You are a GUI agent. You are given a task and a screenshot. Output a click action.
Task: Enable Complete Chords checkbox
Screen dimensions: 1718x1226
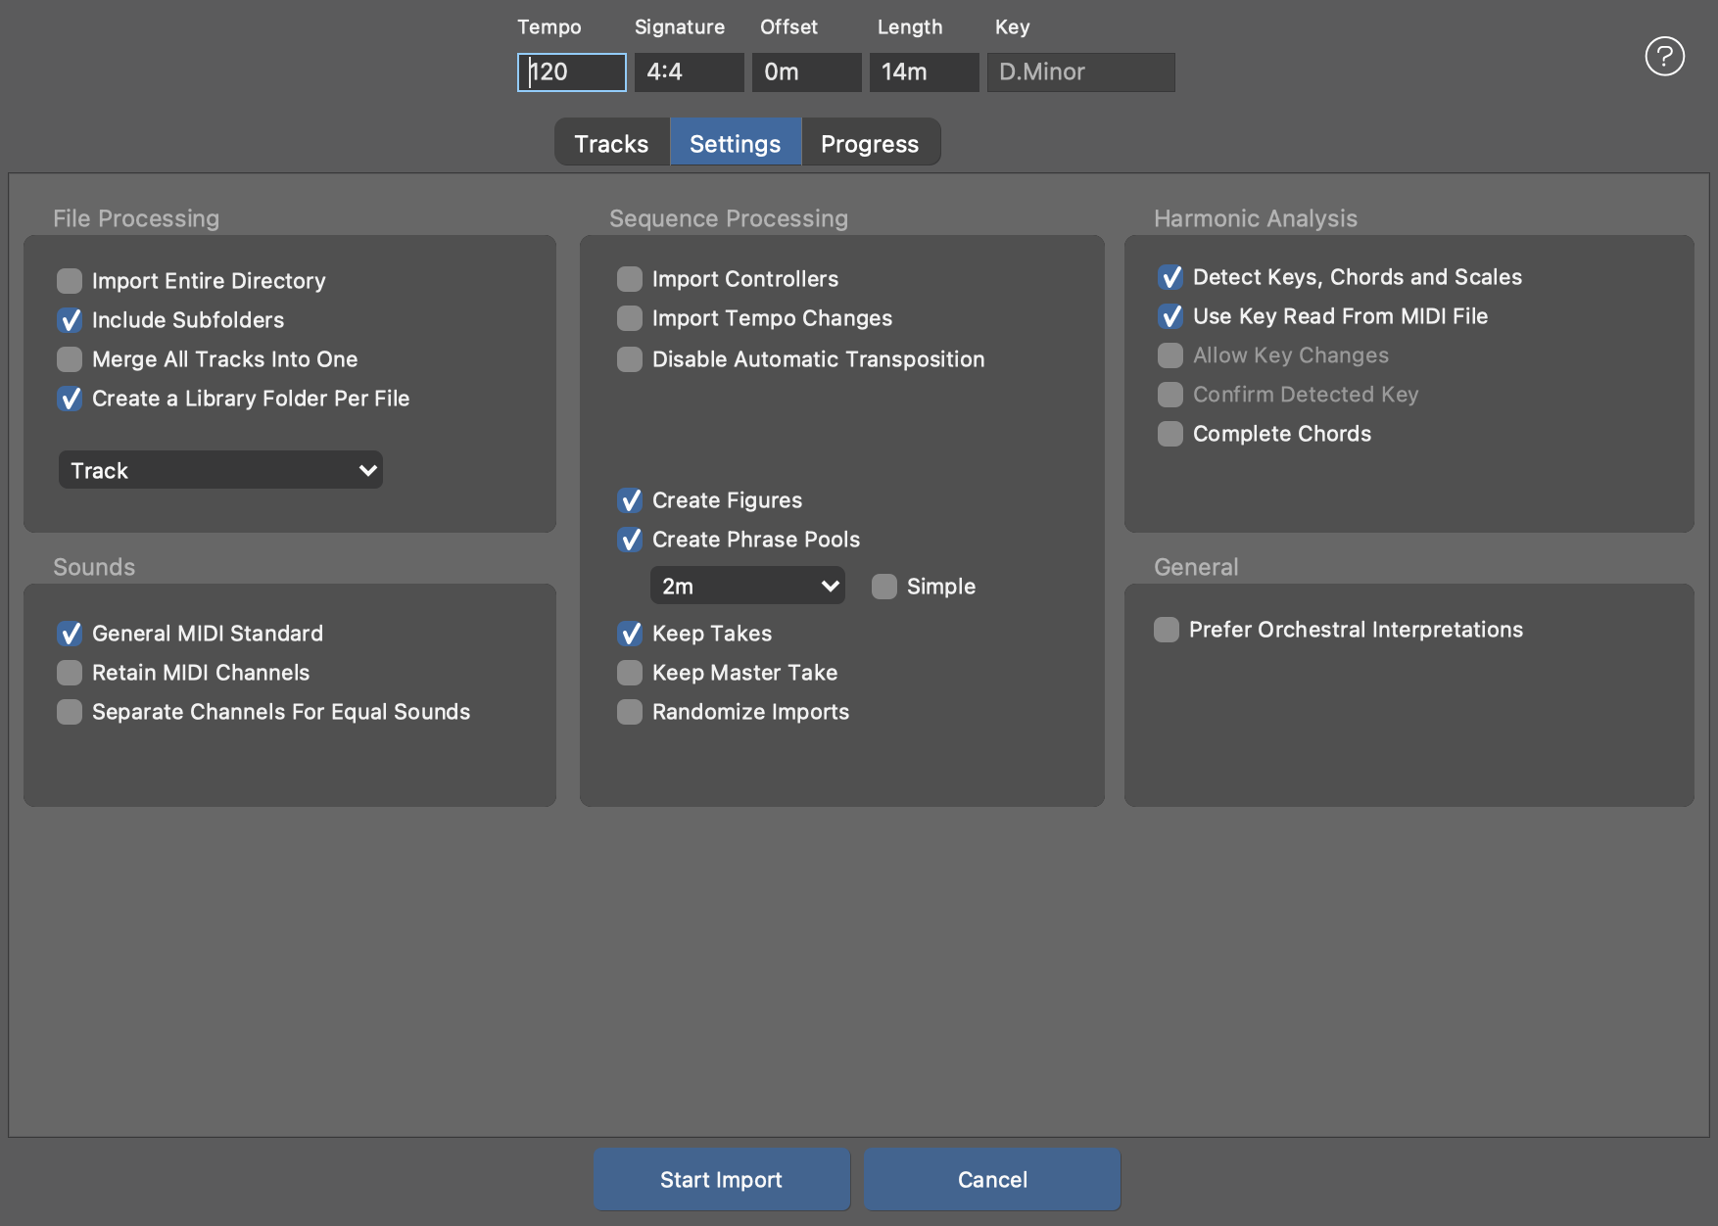[1170, 434]
